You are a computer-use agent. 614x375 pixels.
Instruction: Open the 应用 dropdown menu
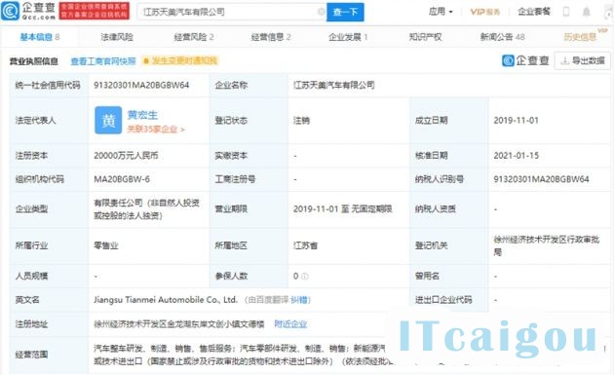point(441,12)
